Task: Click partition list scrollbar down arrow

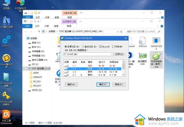Action: (x=123, y=75)
